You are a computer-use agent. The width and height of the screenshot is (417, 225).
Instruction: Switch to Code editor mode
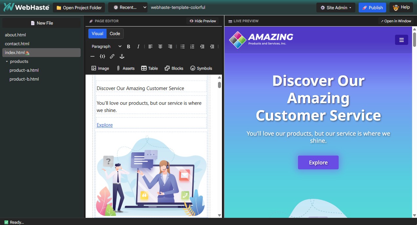[x=115, y=33]
